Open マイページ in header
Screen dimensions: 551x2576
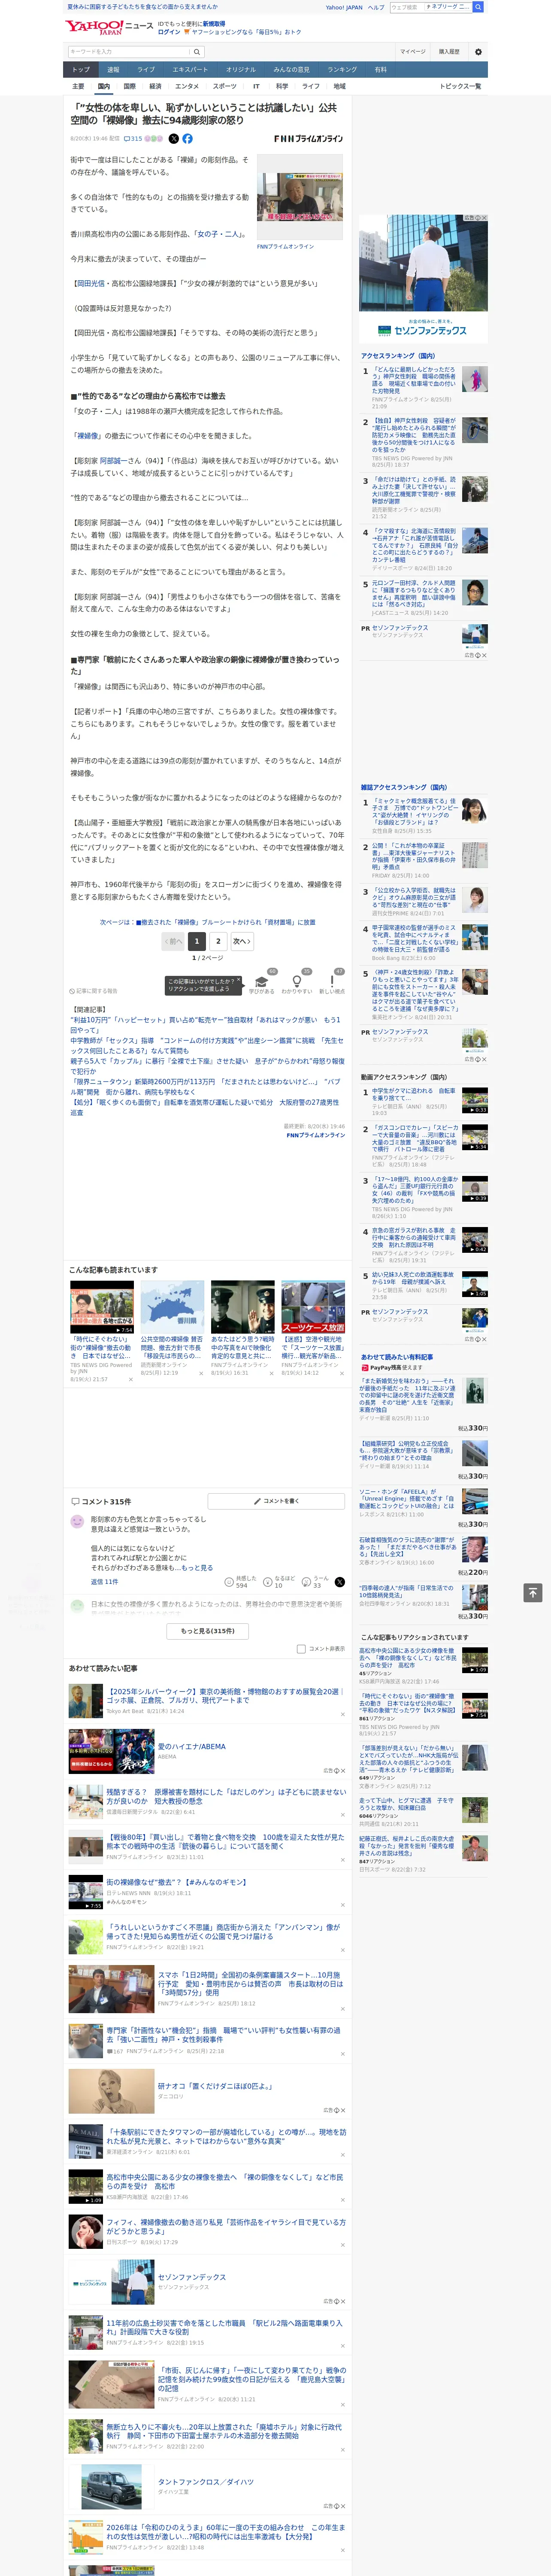coord(412,52)
